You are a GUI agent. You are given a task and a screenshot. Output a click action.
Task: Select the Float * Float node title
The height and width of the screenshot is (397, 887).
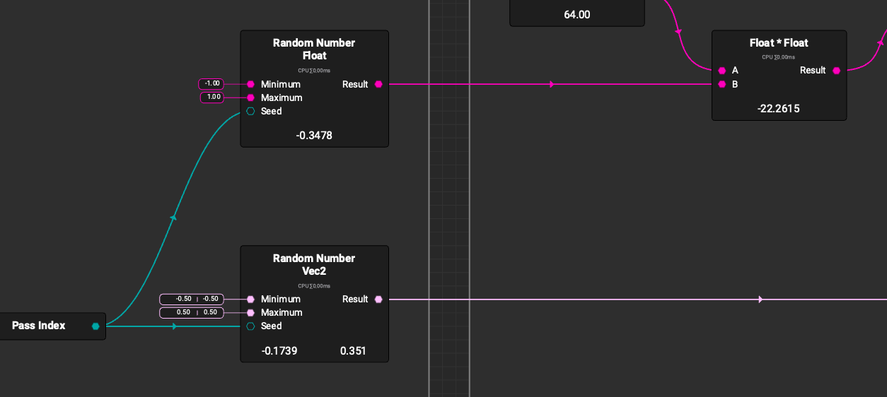(x=778, y=43)
